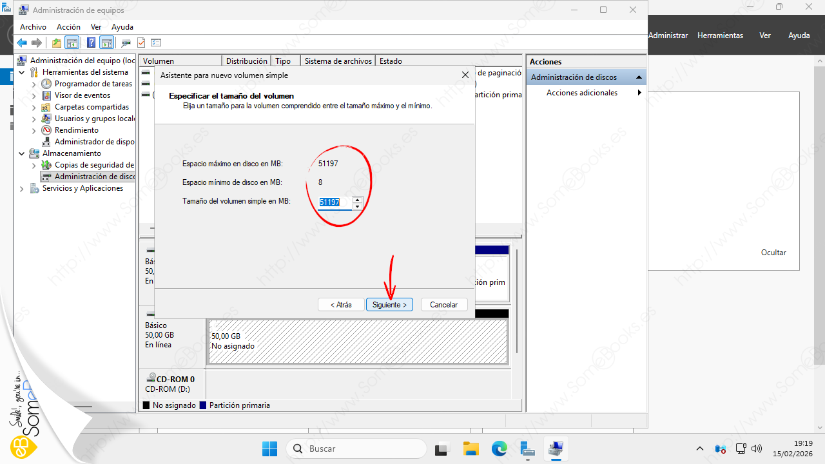
Task: Select Visor de eventos tree node
Action: [82, 95]
